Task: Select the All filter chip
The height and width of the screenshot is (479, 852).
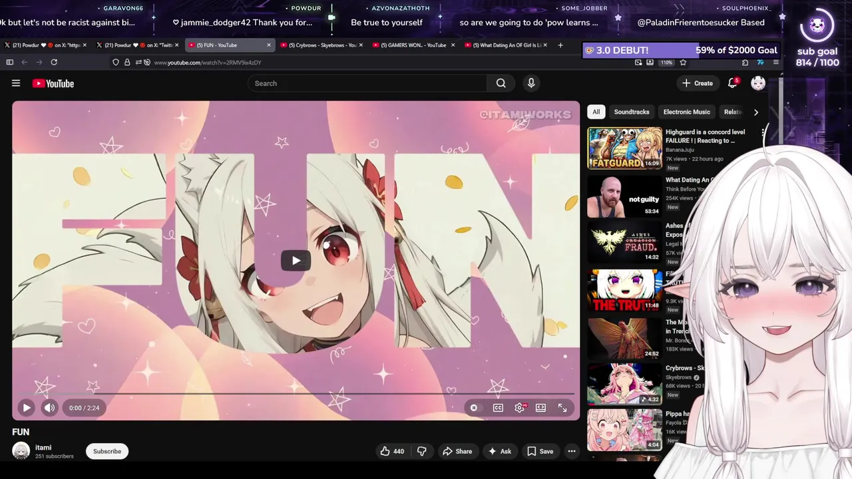Action: point(596,112)
